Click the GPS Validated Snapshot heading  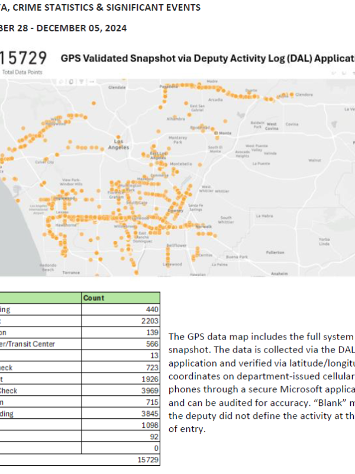(x=207, y=58)
